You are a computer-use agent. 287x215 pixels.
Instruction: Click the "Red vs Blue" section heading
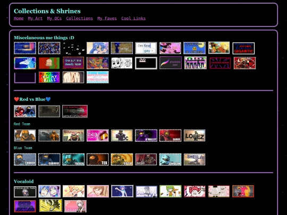click(32, 99)
